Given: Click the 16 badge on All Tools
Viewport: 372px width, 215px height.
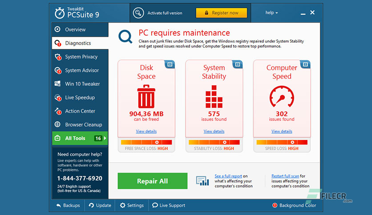Looking at the screenshot, I should click(x=98, y=138).
